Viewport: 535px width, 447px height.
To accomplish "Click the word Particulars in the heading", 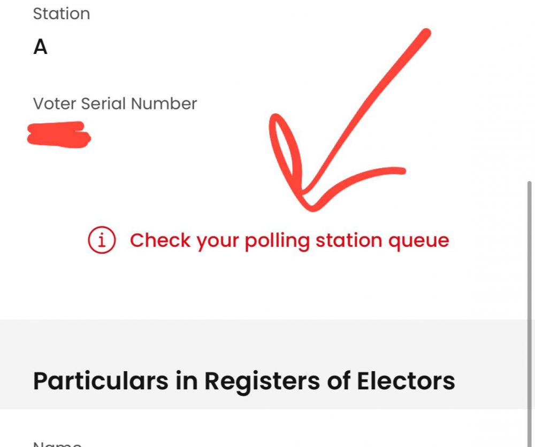I will coord(101,381).
